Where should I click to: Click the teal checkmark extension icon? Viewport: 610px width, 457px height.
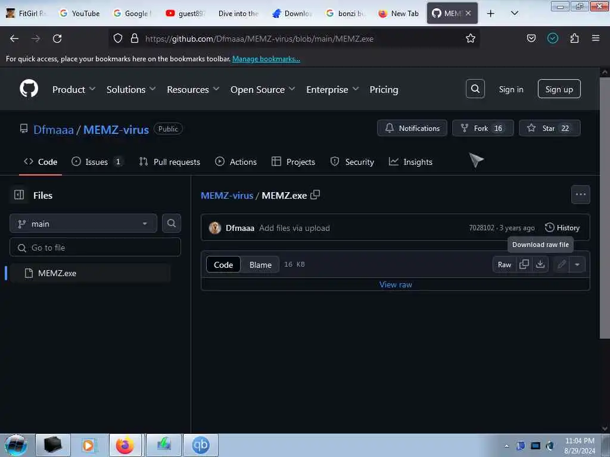pyautogui.click(x=552, y=38)
